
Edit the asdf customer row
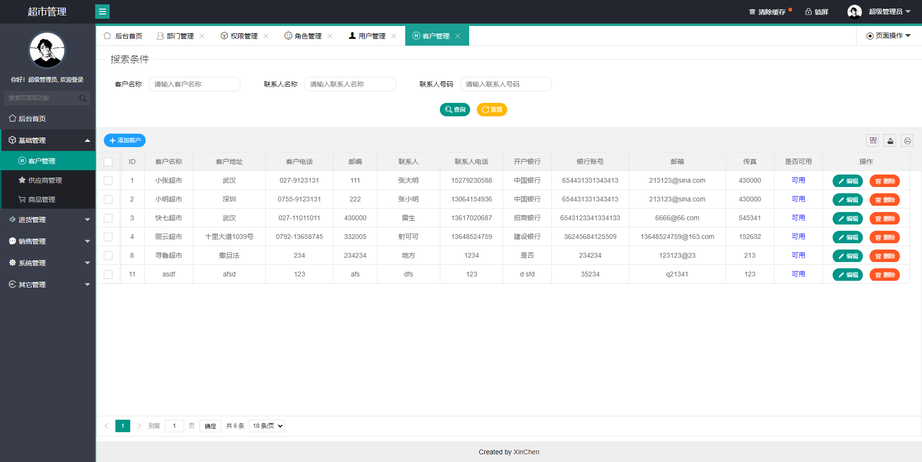847,275
